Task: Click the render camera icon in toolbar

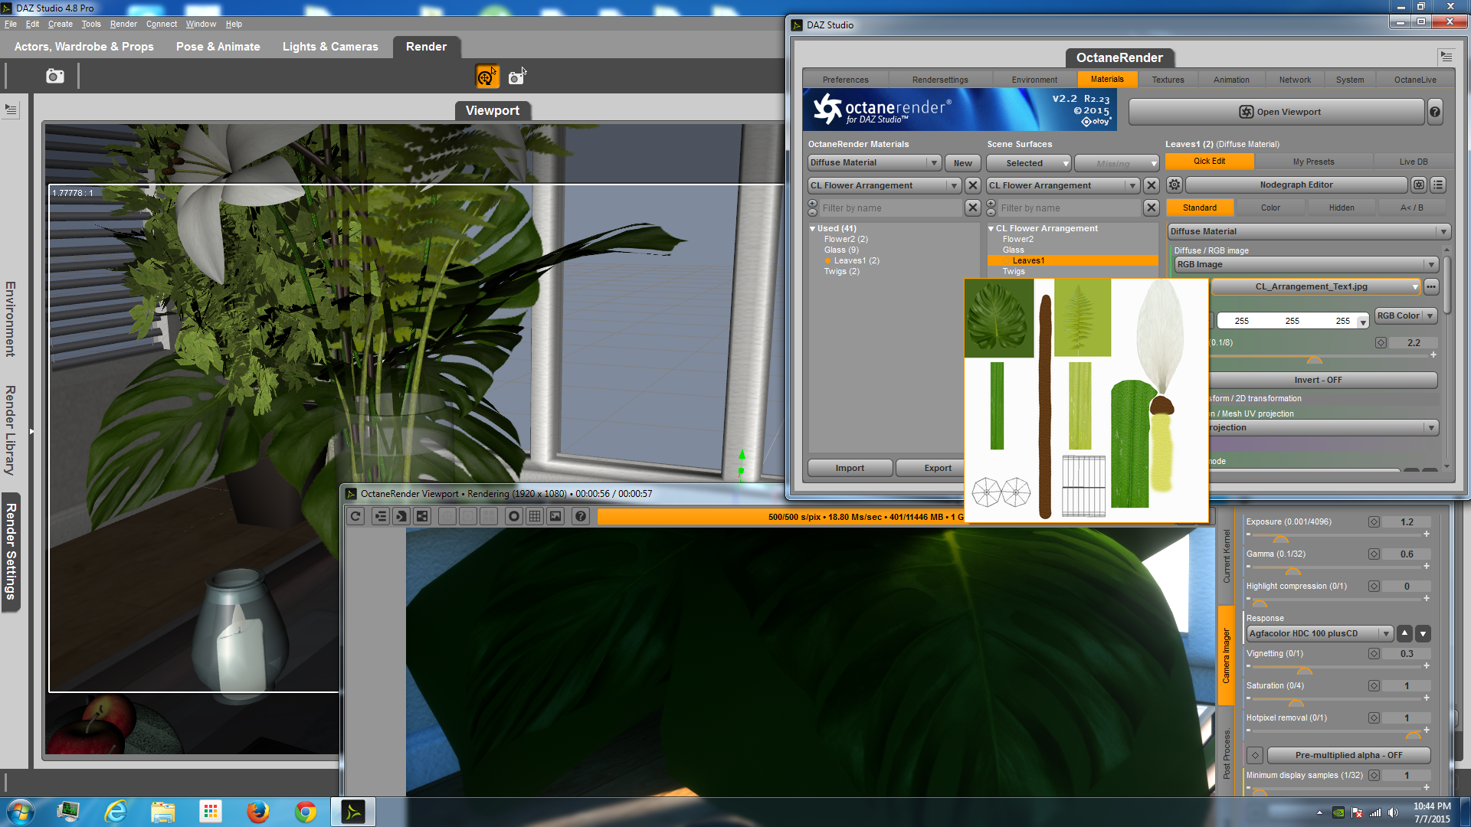Action: pos(55,77)
